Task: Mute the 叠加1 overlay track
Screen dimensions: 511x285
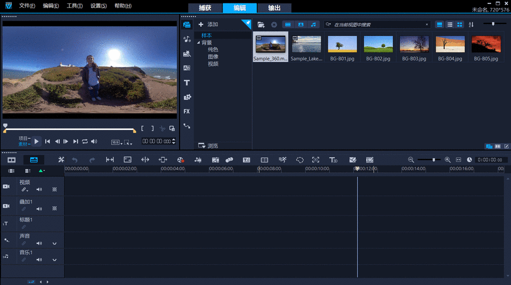Action: click(x=39, y=209)
